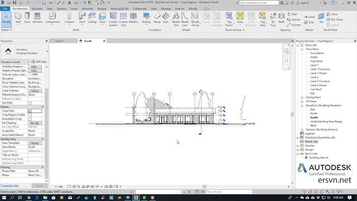This screenshot has width=357, height=201.
Task: Collapse the Floor Plans tree node
Action: pos(302,49)
